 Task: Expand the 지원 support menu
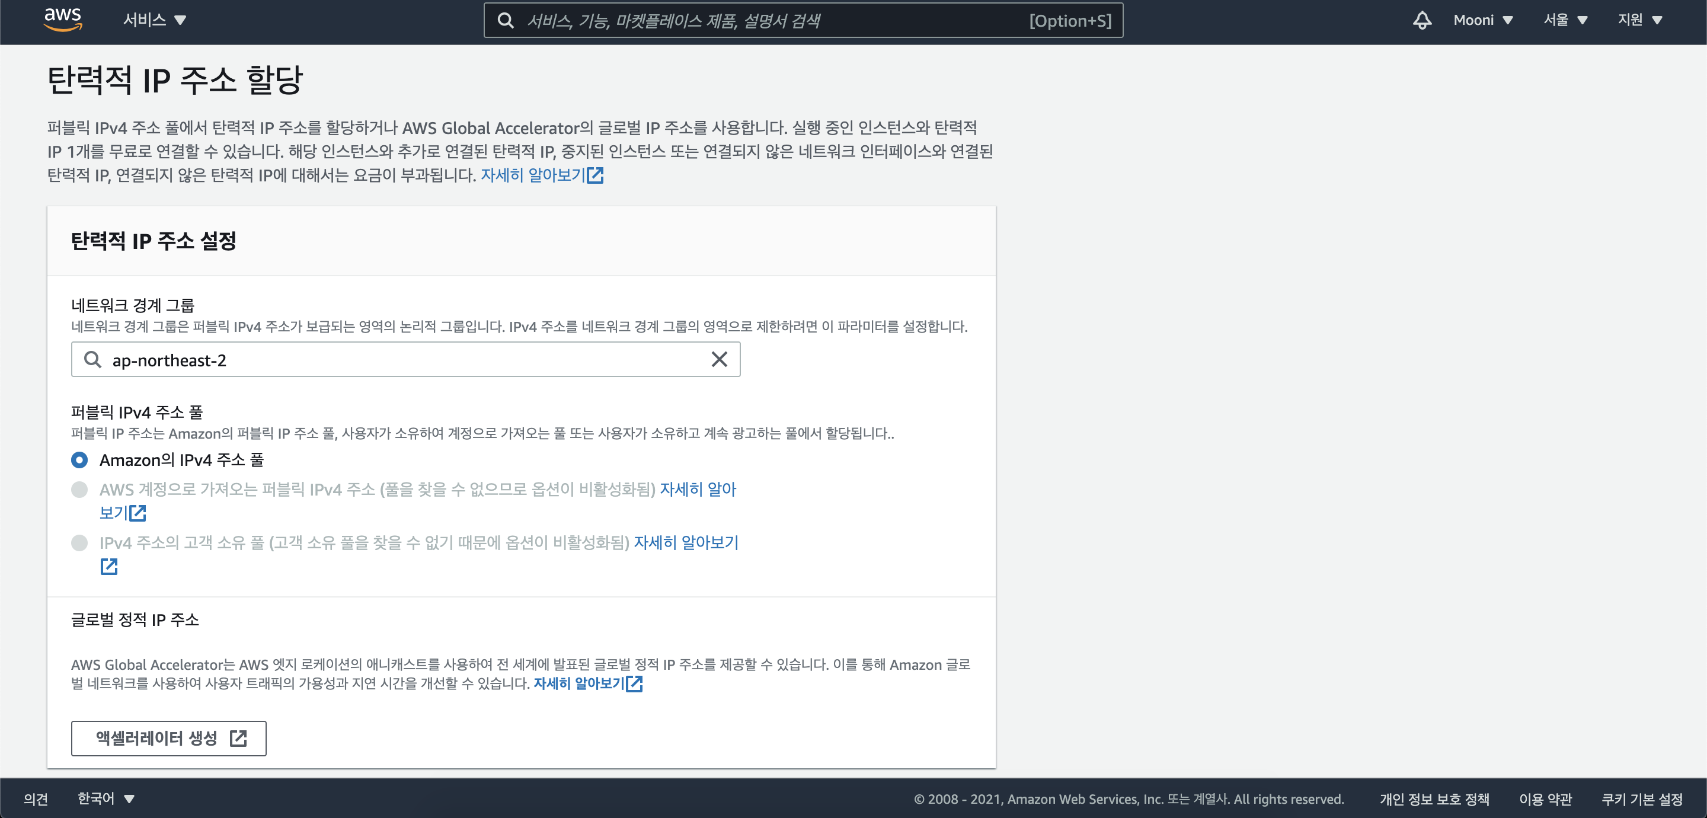click(1640, 20)
